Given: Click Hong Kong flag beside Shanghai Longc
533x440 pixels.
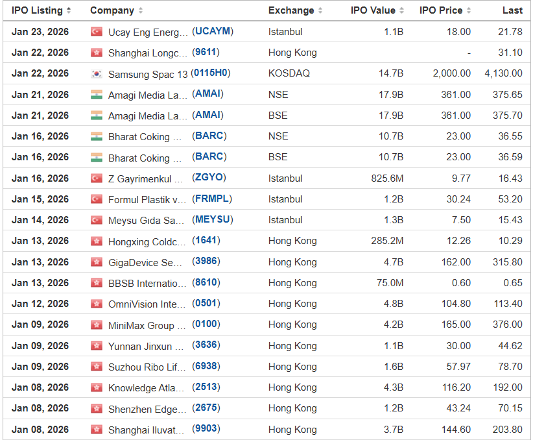Looking at the screenshot, I should (x=97, y=53).
